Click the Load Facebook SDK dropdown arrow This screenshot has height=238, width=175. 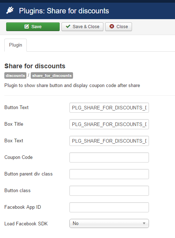tap(144, 223)
